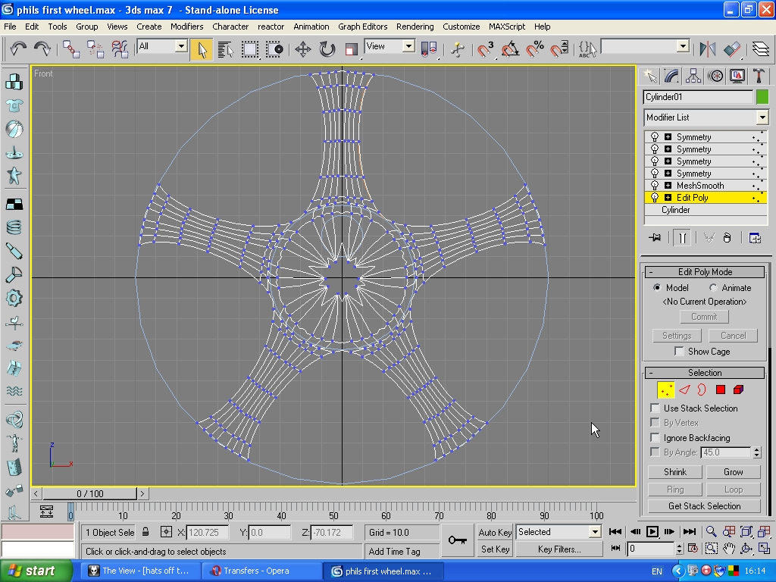
Task: Select the Select and Rotate tool
Action: pyautogui.click(x=327, y=49)
